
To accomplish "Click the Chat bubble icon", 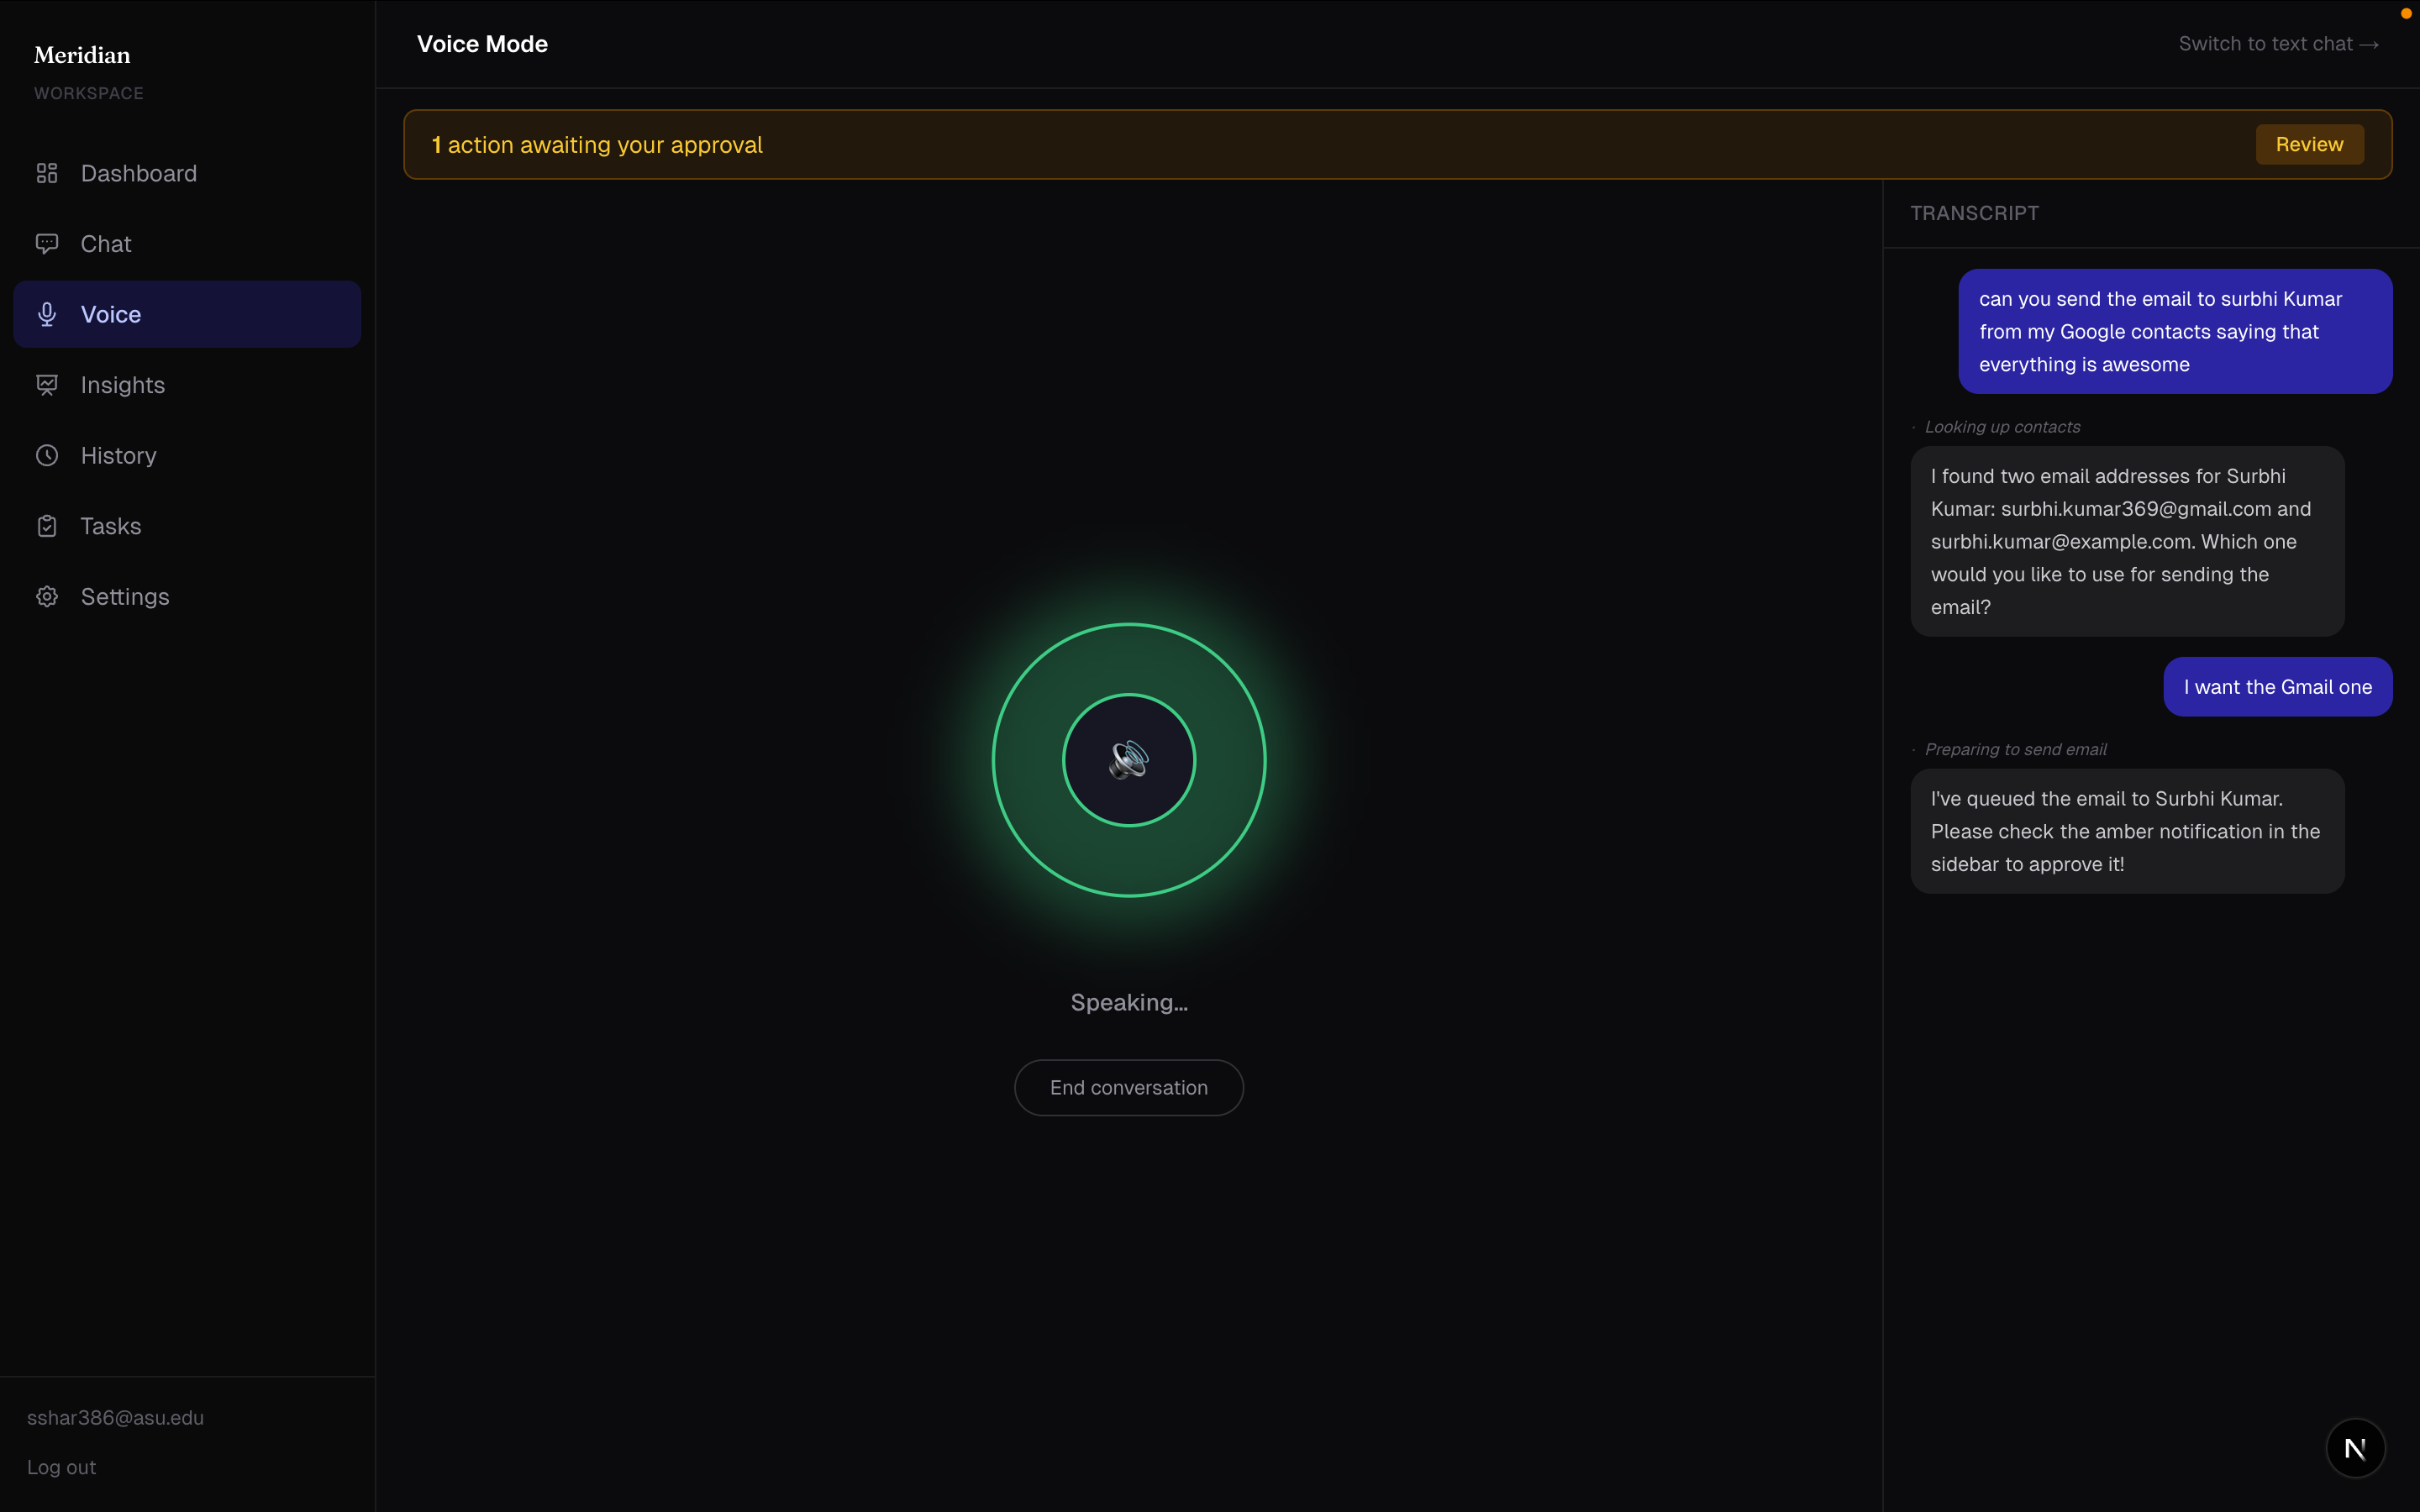I will [47, 244].
